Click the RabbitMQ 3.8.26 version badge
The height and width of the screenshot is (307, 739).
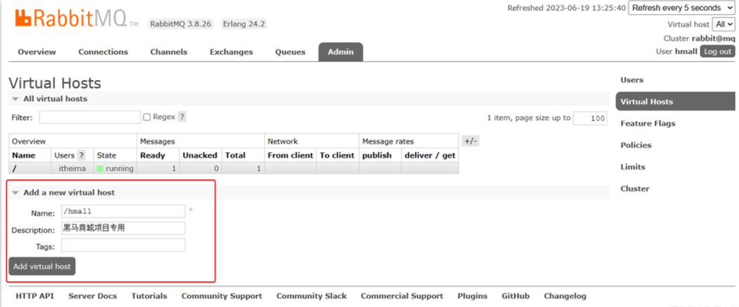tap(180, 24)
